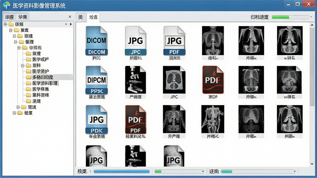Select the folder starting with 医学资料
317x178 pixels.
[42, 83]
